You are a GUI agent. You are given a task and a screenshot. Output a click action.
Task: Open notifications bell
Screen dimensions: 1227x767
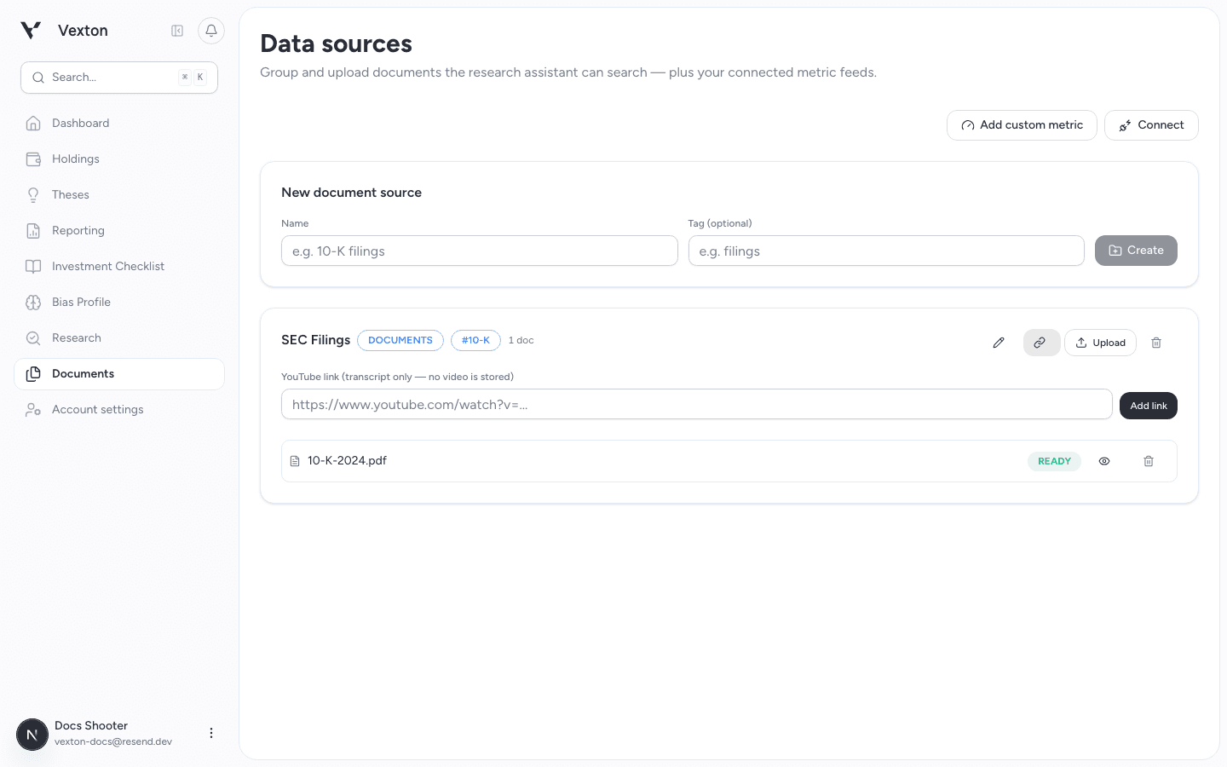click(211, 31)
